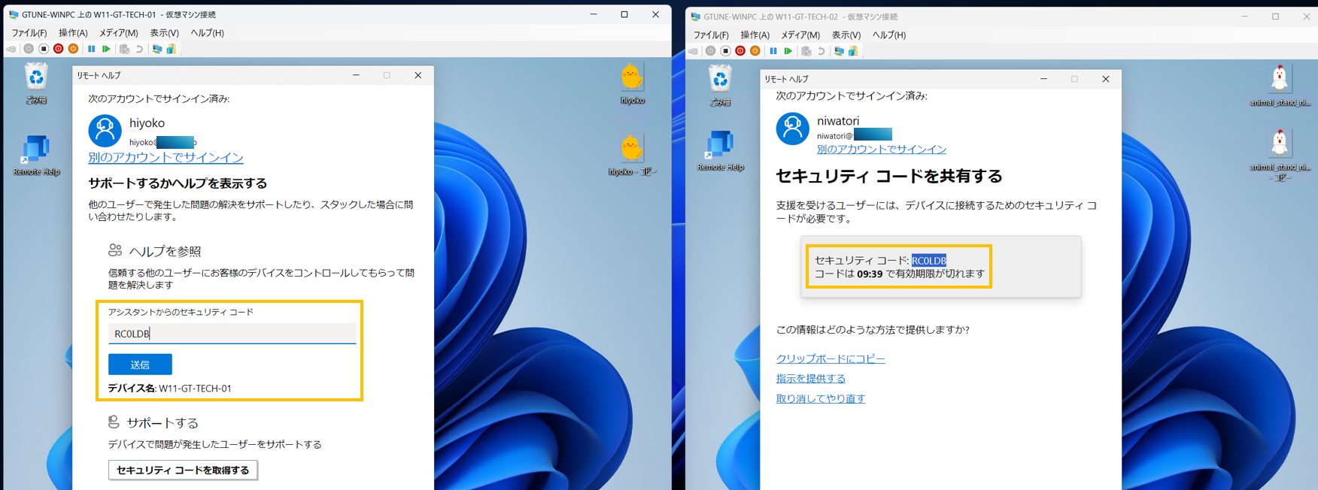The height and width of the screenshot is (490, 1318).
Task: Click last blue-yellow icon in W11-GT-TECH-01 toolbar
Action: (x=172, y=49)
